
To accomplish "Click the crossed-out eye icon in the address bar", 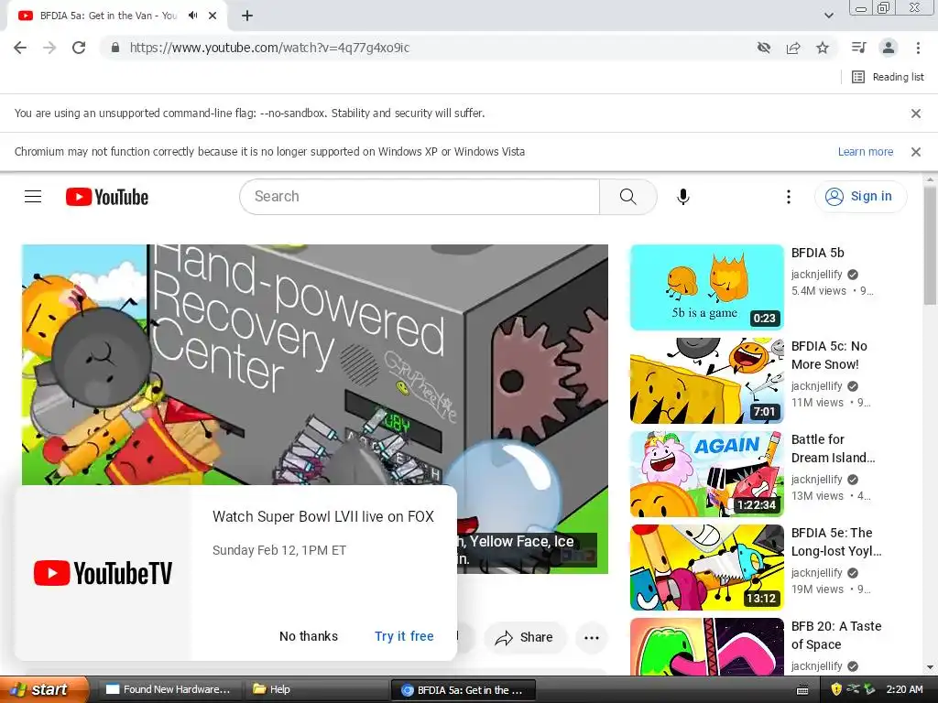I will coord(764,48).
